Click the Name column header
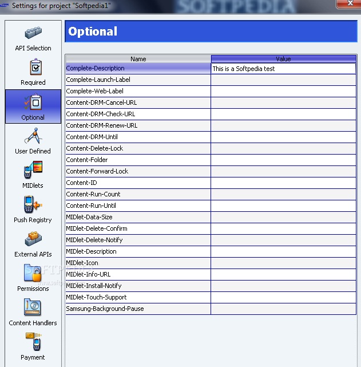The image size is (361, 367). pos(138,59)
